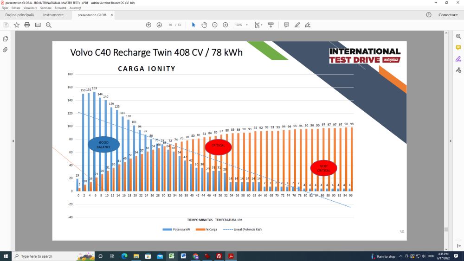Click the Conectare sign-in button

coord(448,15)
